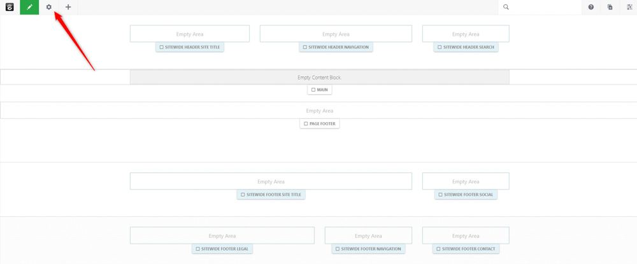637x264 pixels.
Task: Open the pages sitemap icon
Action: coord(610,7)
